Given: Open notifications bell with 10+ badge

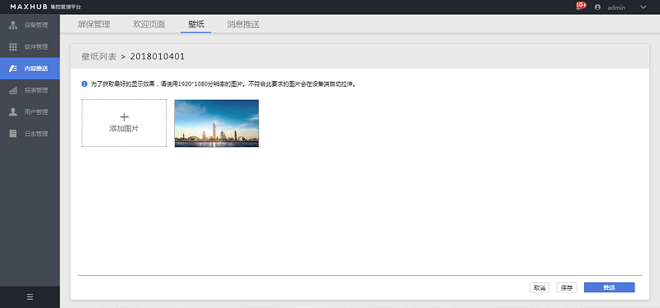Looking at the screenshot, I should pyautogui.click(x=581, y=6).
